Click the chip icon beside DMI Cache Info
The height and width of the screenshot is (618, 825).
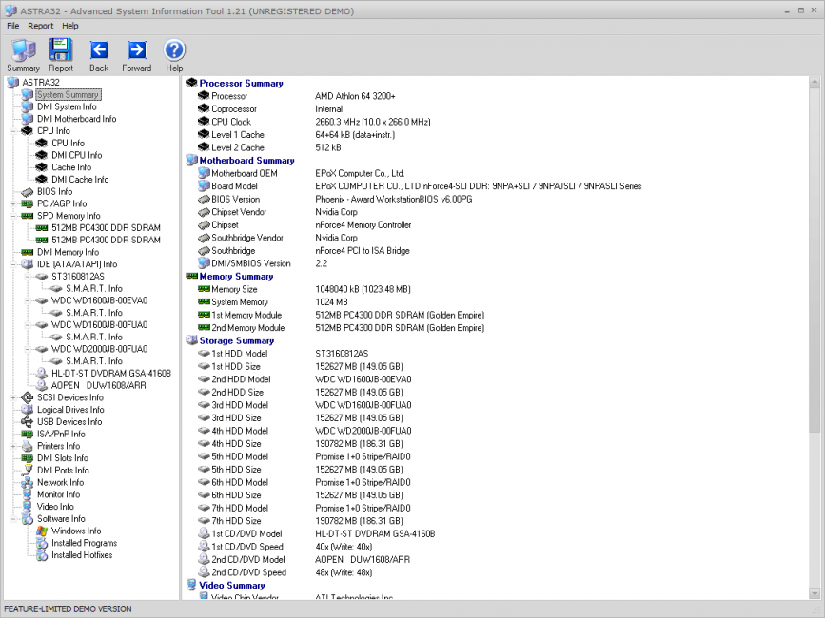(42, 179)
